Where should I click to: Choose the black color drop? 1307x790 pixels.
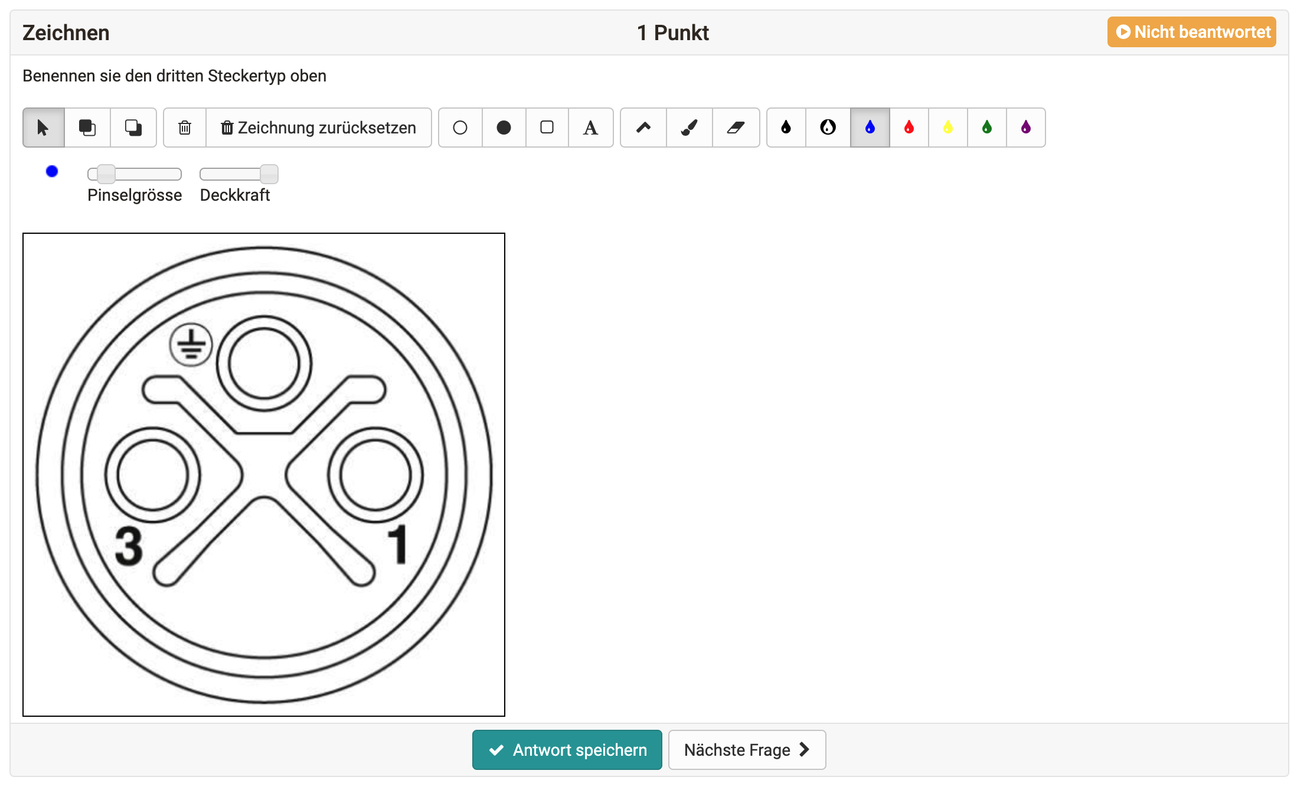pos(786,128)
